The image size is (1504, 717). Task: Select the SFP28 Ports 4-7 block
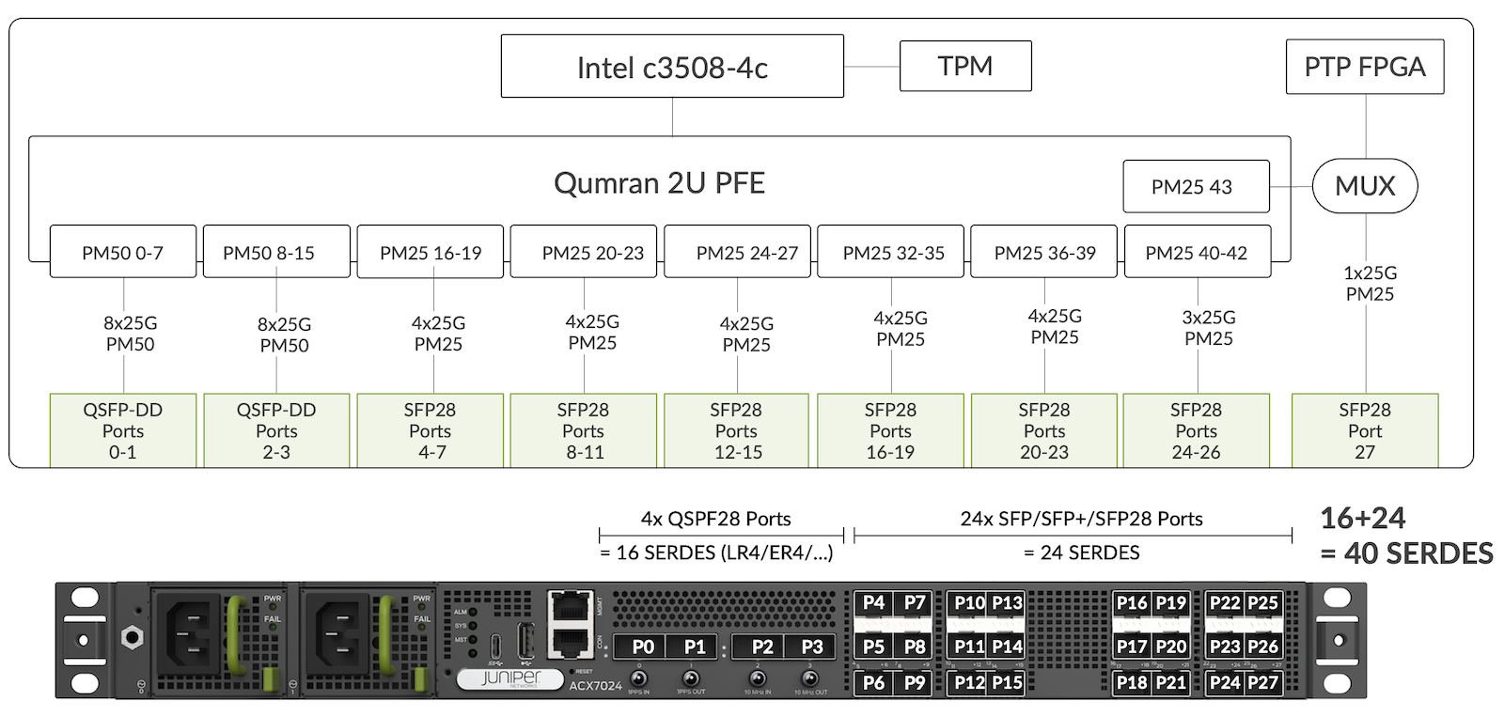(431, 430)
